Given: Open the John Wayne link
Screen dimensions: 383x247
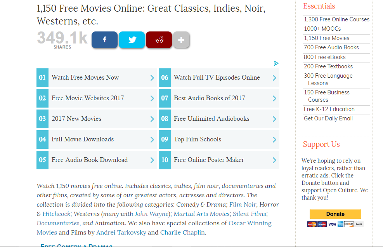Looking at the screenshot, I should 151,214.
